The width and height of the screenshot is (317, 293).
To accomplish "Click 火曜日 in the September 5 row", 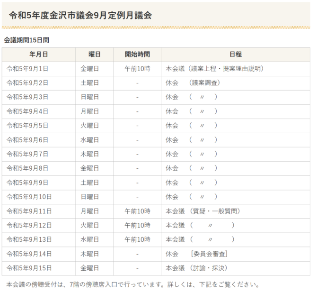I will tap(89, 126).
